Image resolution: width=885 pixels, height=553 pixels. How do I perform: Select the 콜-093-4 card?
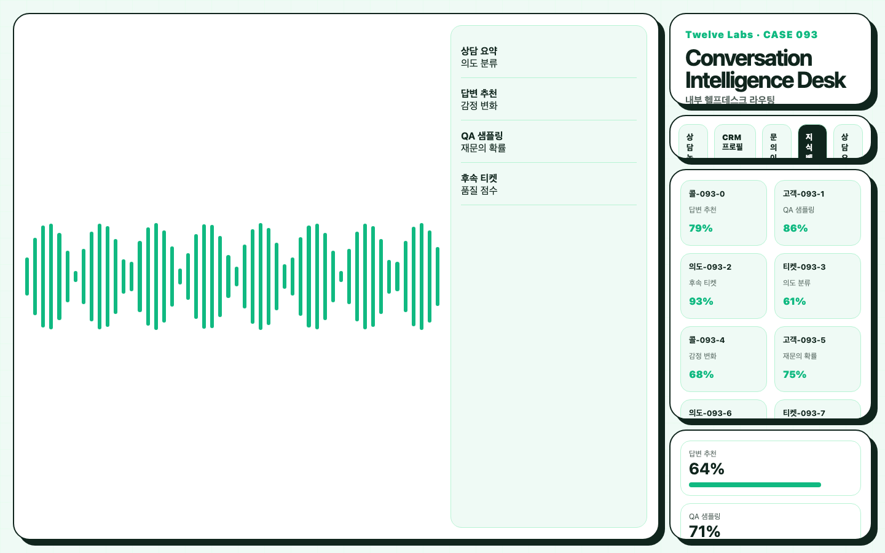point(723,359)
